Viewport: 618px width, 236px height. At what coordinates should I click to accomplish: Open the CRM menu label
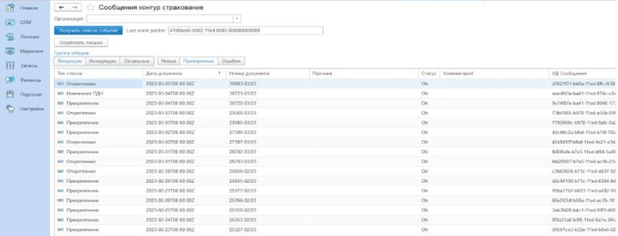(26, 22)
